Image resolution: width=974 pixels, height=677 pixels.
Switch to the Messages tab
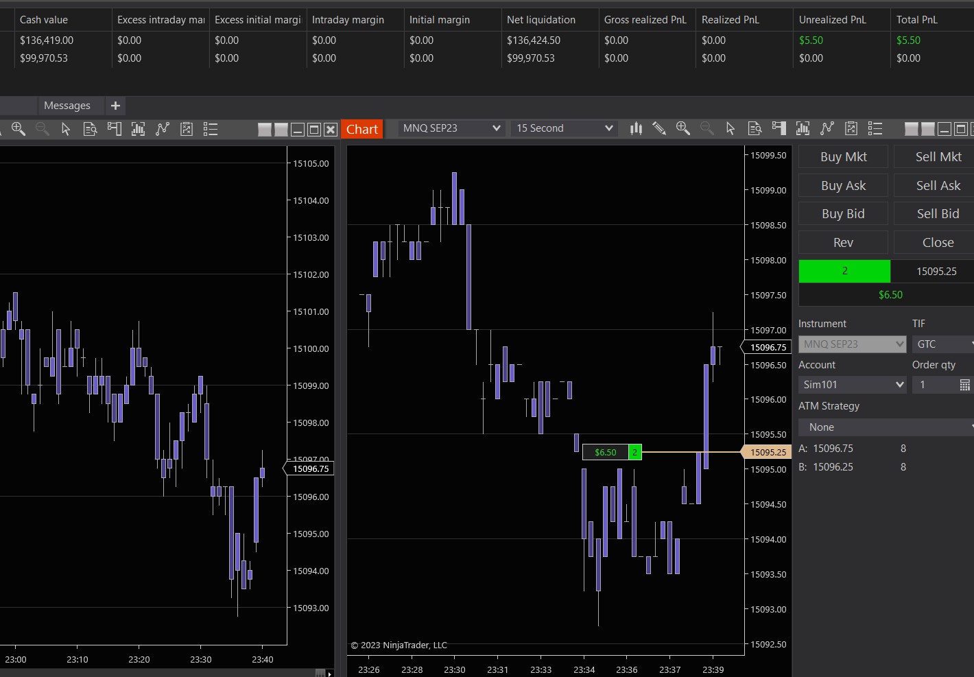[67, 106]
